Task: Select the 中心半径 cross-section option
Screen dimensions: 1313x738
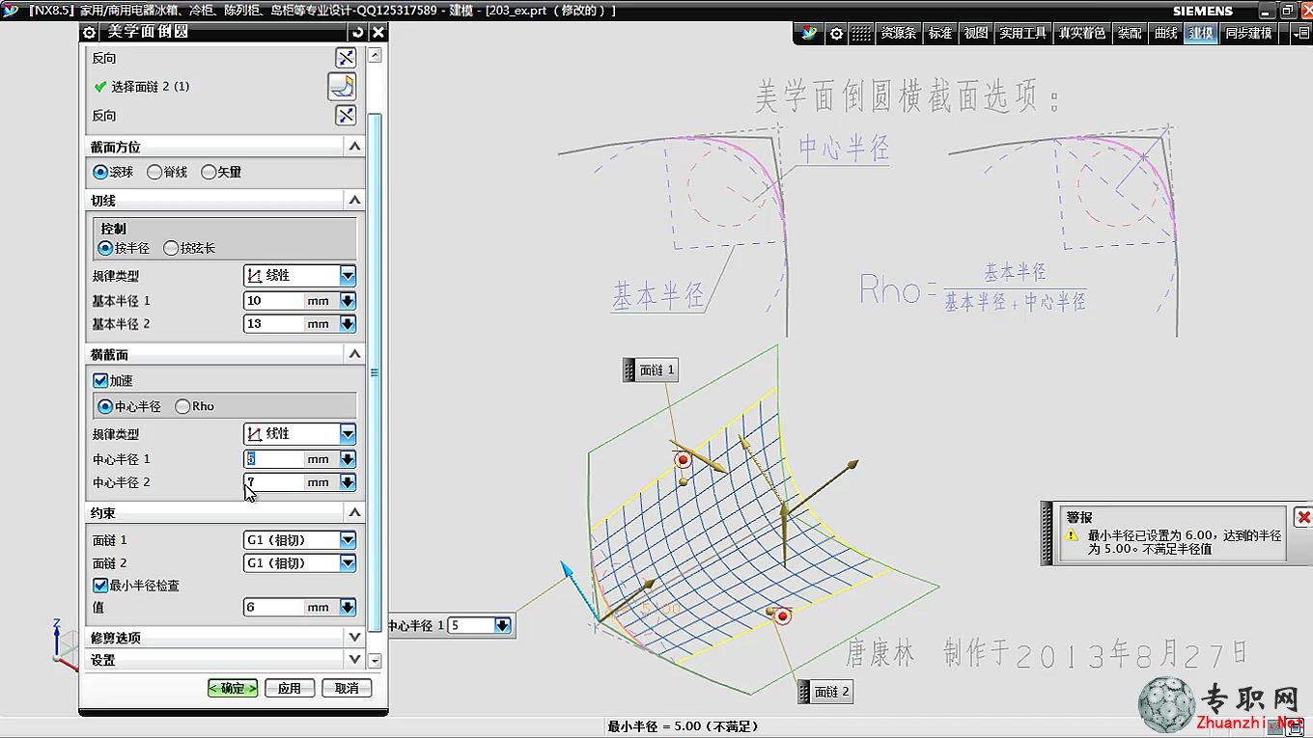Action: tap(129, 406)
